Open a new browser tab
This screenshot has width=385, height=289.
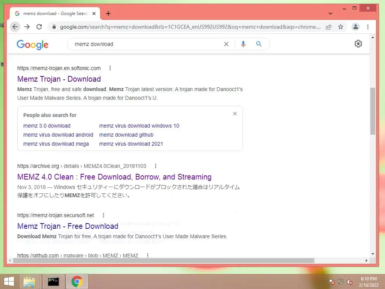[108, 14]
